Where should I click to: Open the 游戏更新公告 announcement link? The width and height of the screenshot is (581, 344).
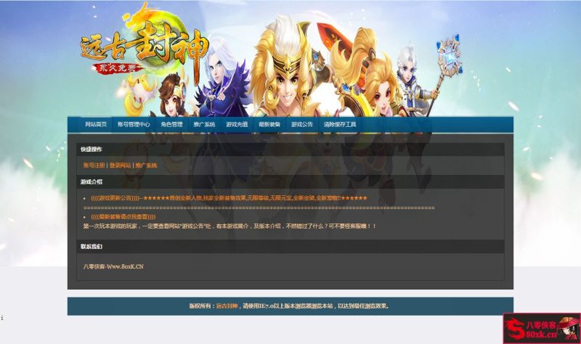pyautogui.click(x=229, y=198)
